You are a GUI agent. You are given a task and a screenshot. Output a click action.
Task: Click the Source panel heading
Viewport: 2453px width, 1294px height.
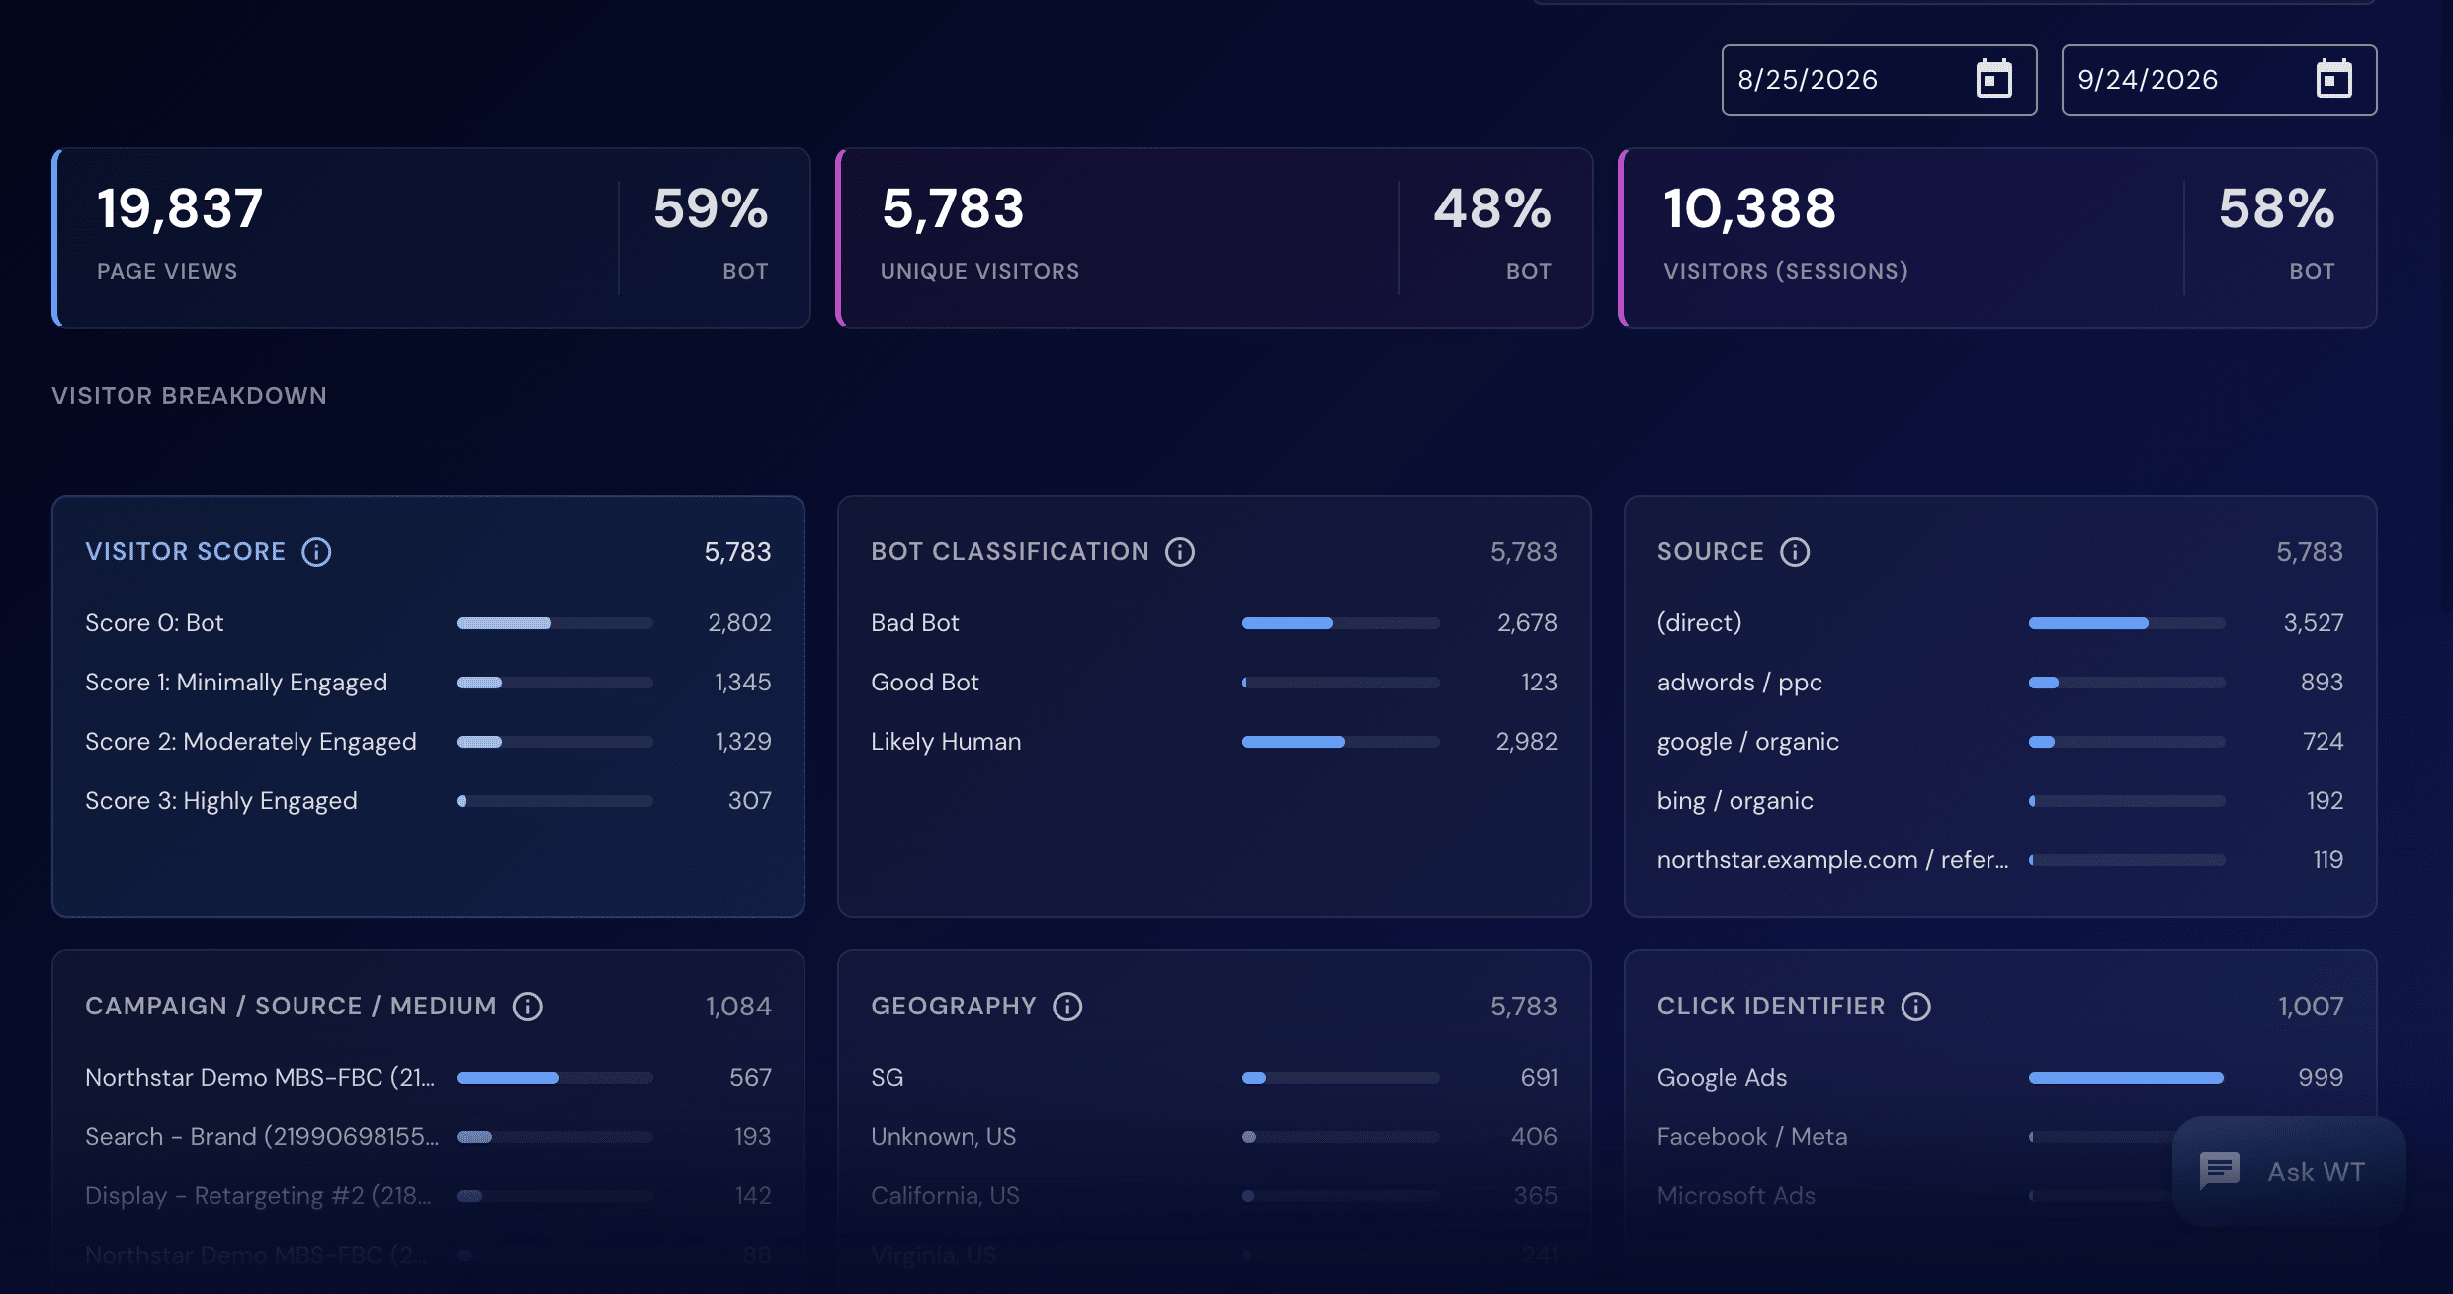(x=1711, y=551)
